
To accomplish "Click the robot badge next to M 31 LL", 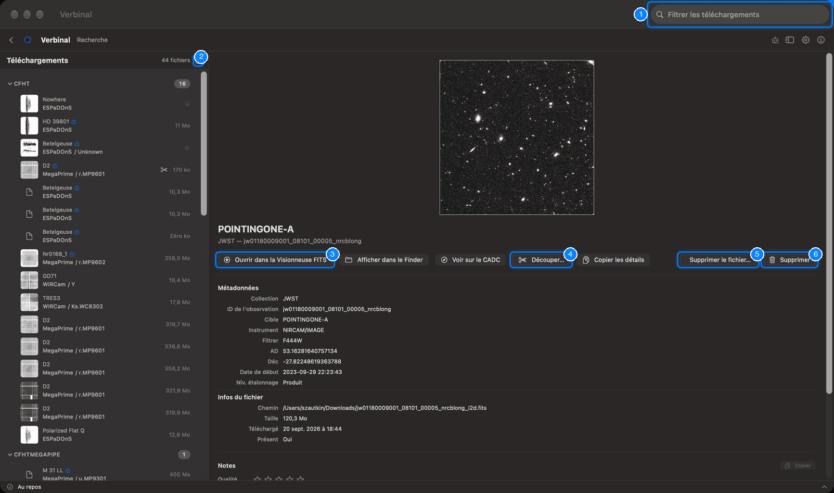I will click(68, 471).
